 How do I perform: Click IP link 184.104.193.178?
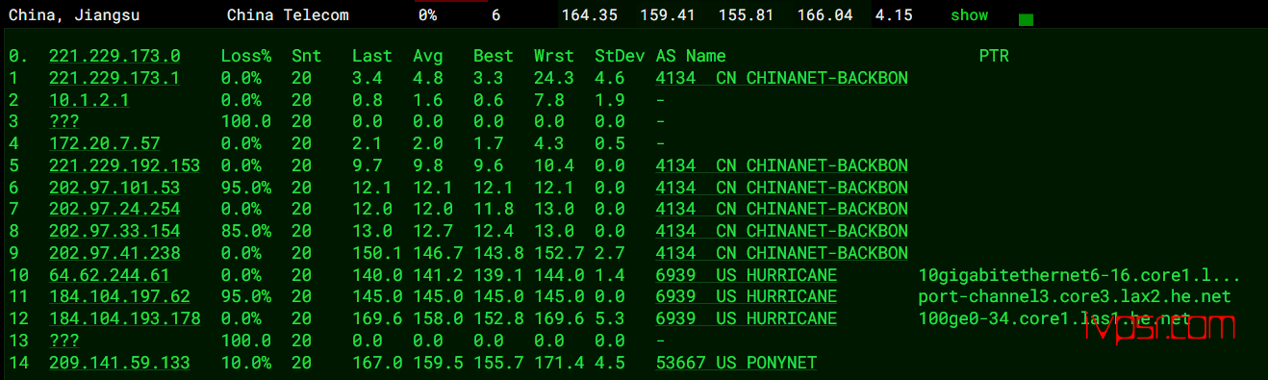124,318
